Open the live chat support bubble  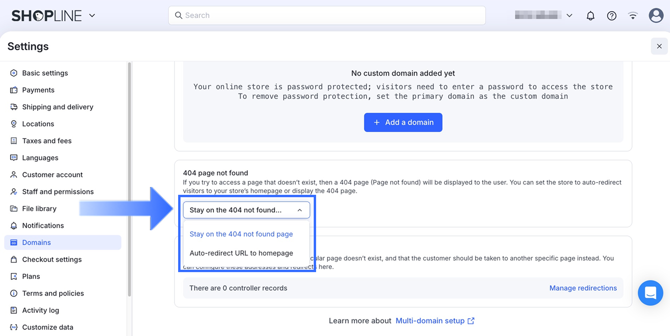(x=650, y=293)
